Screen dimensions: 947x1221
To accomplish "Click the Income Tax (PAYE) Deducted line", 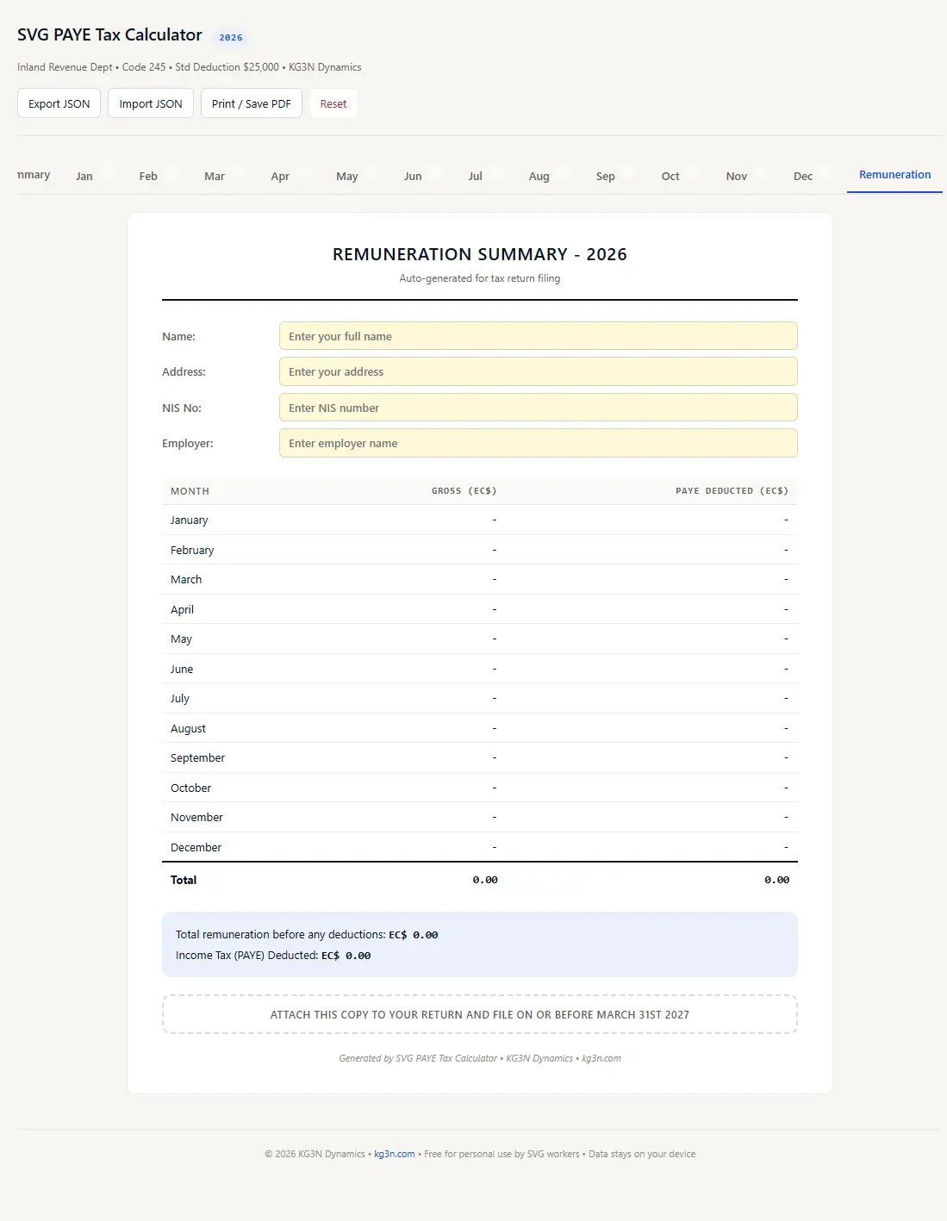I will [273, 956].
